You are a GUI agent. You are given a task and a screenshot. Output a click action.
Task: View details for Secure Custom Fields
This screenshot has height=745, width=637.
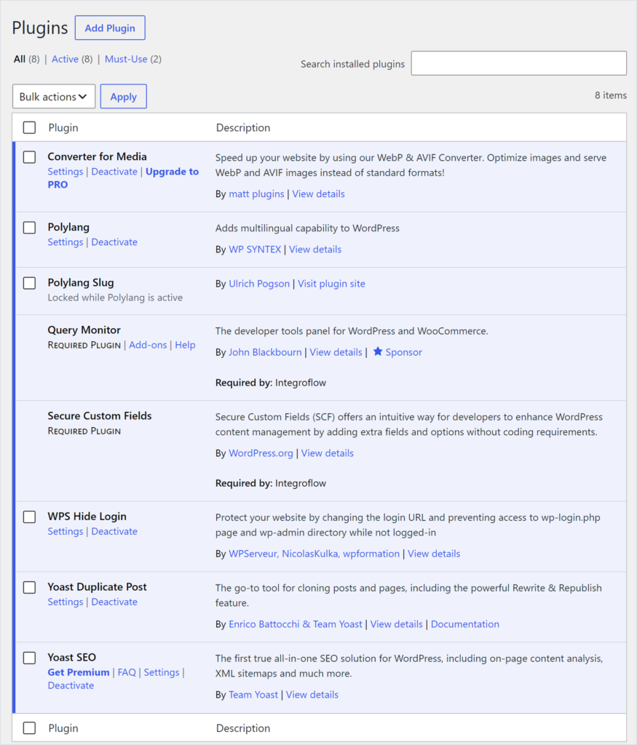point(328,453)
